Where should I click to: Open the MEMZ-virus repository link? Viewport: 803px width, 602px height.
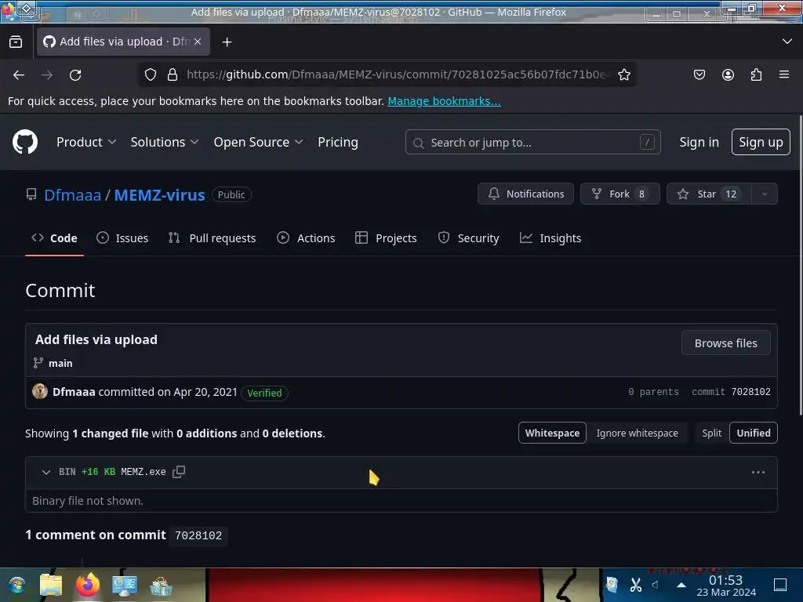tap(159, 194)
